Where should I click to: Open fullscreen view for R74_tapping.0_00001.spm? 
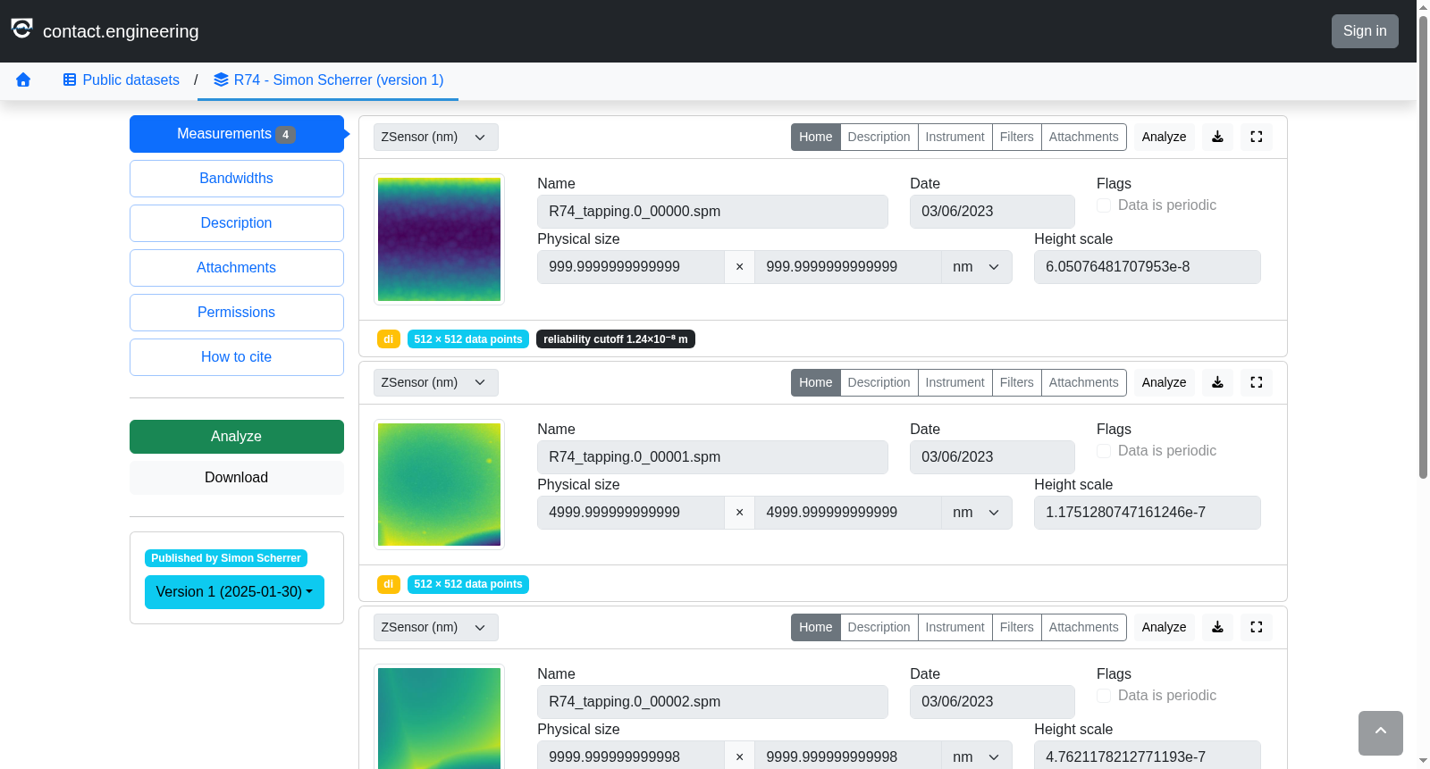pos(1256,382)
